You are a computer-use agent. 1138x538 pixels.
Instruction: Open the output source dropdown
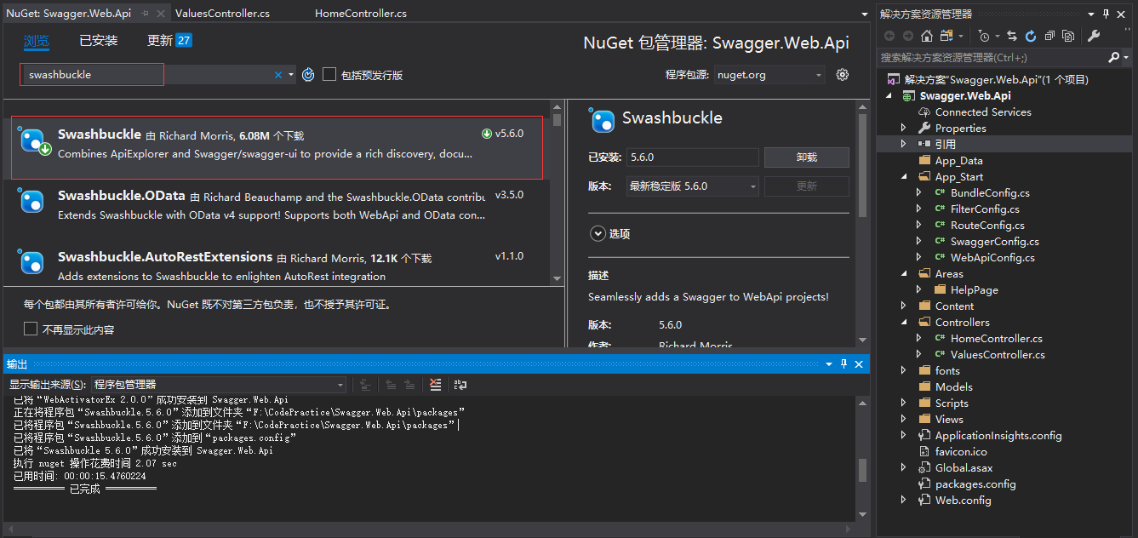218,385
